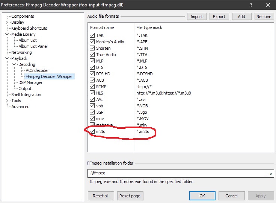Expand the Tools tree node

tap(7, 101)
